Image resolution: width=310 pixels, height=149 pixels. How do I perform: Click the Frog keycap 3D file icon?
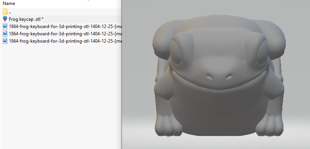(5, 19)
